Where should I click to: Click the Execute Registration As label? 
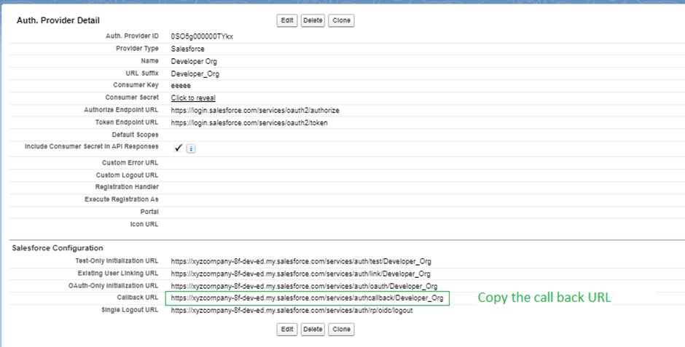coord(122,199)
